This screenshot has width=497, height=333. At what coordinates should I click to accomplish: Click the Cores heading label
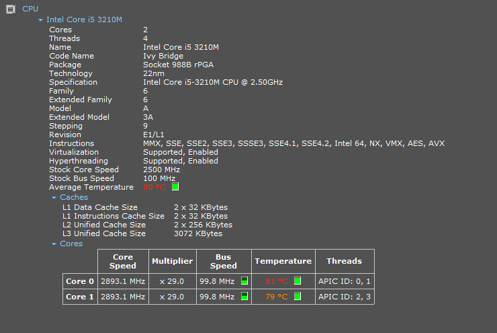pyautogui.click(x=71, y=244)
